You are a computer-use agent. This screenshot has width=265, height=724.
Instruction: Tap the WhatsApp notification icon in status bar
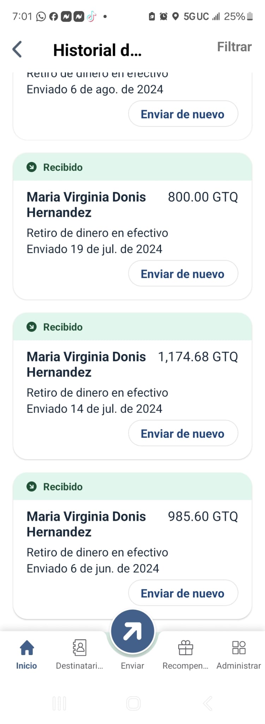click(41, 16)
